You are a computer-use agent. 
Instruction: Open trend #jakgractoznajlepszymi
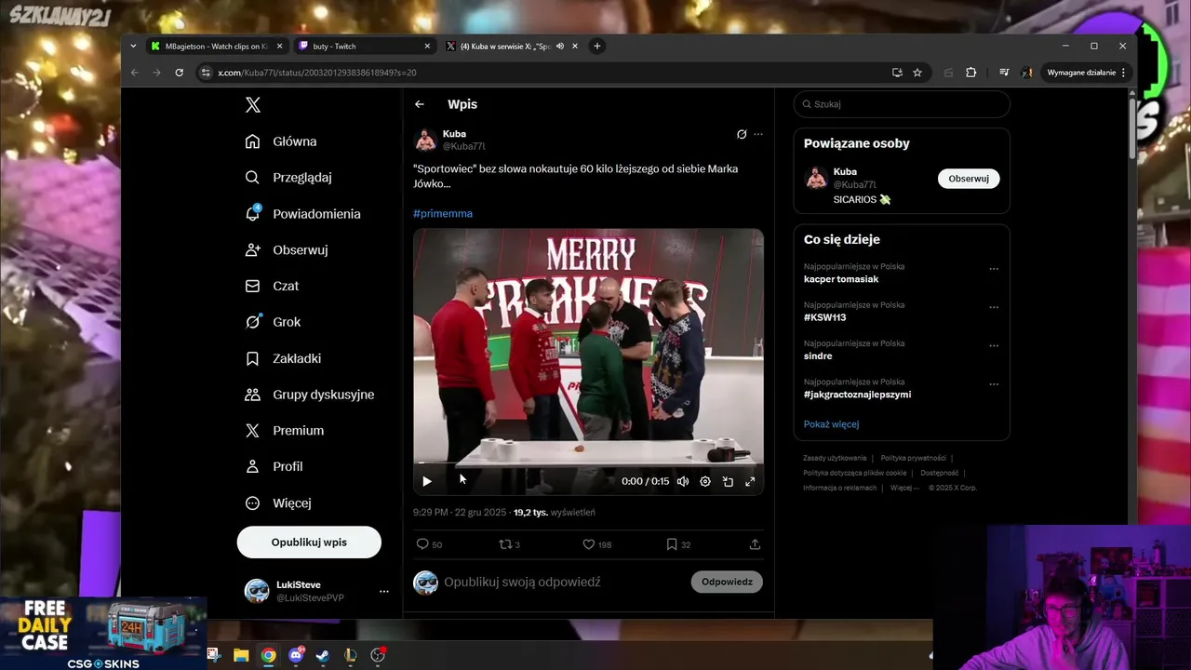coord(857,395)
